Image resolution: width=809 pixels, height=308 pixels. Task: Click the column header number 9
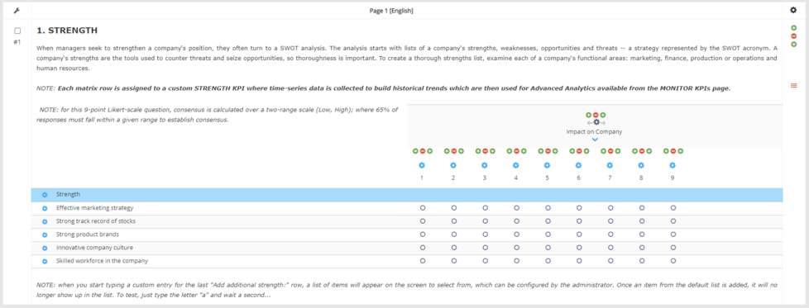[x=673, y=178]
